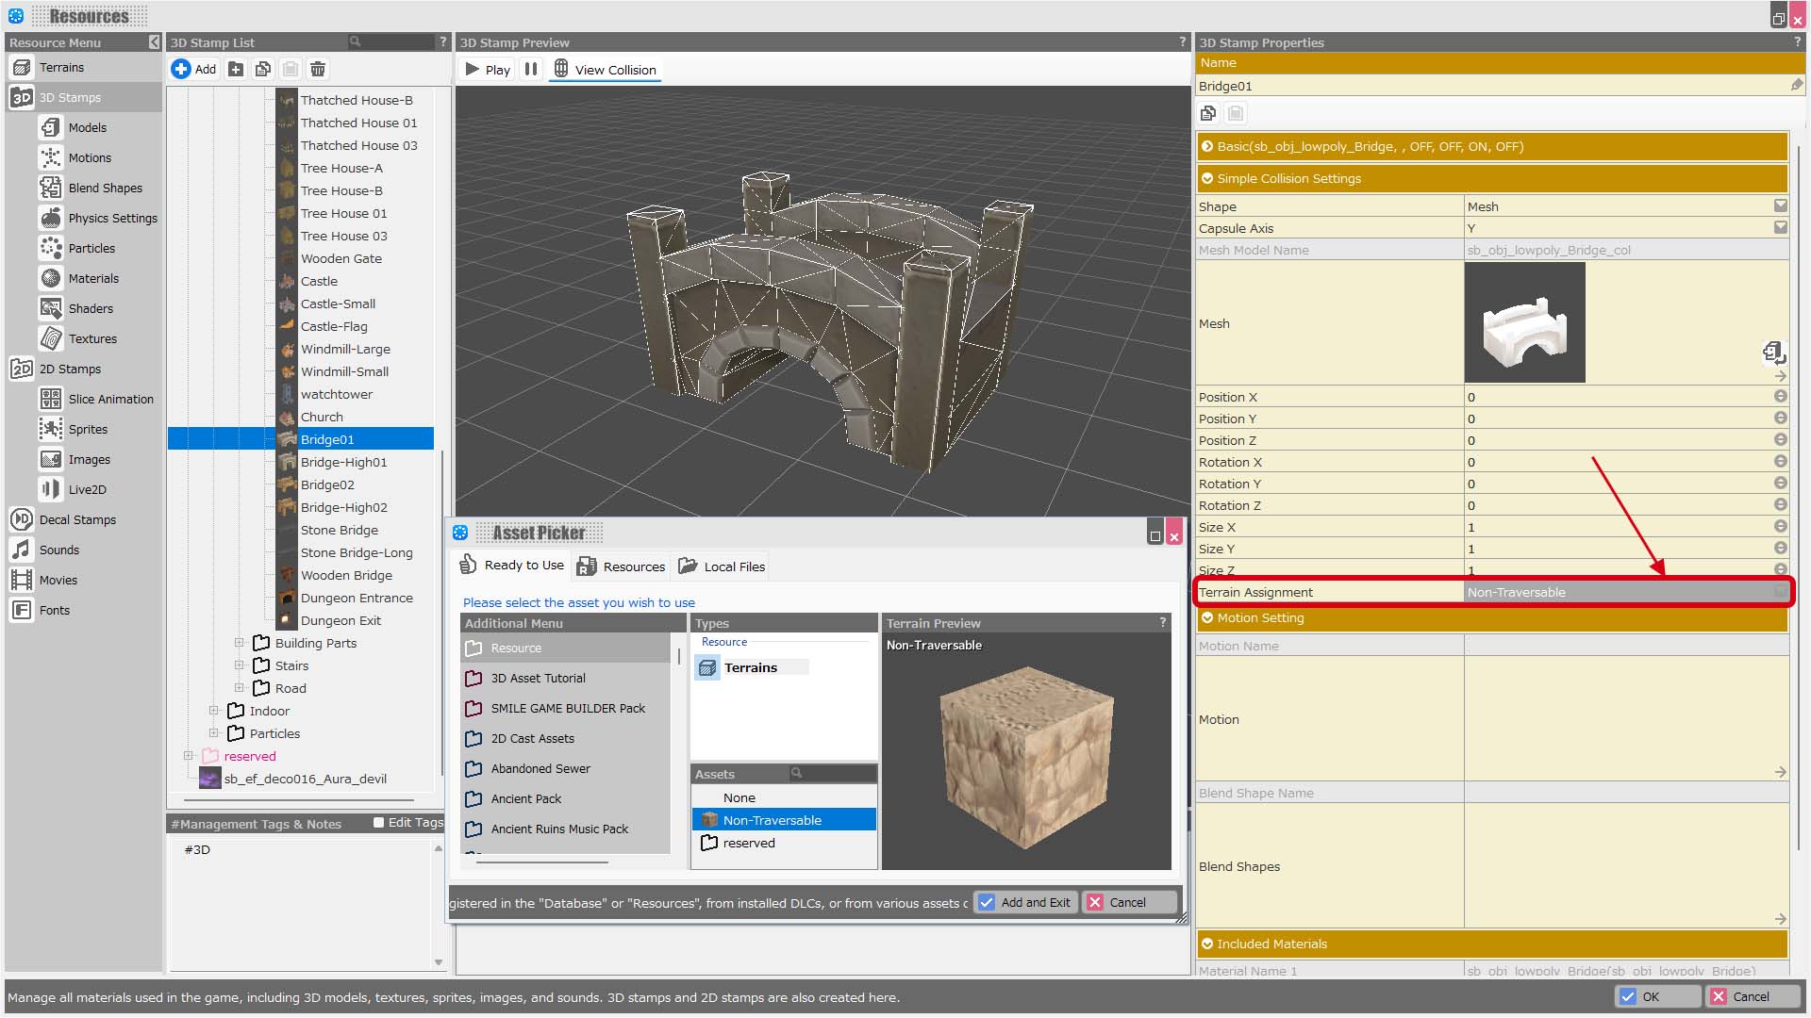This screenshot has height=1018, width=1811.
Task: Expand the Building Parts folder
Action: point(240,643)
